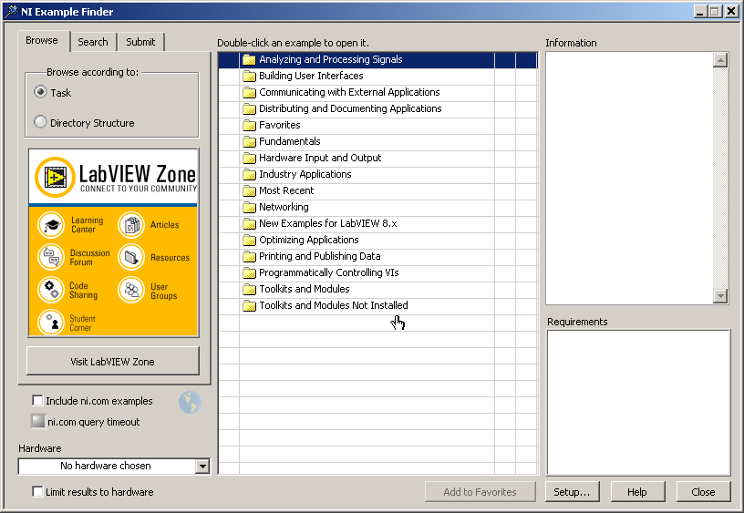Select Printing and Publishing Data text
The image size is (744, 513).
click(x=320, y=257)
